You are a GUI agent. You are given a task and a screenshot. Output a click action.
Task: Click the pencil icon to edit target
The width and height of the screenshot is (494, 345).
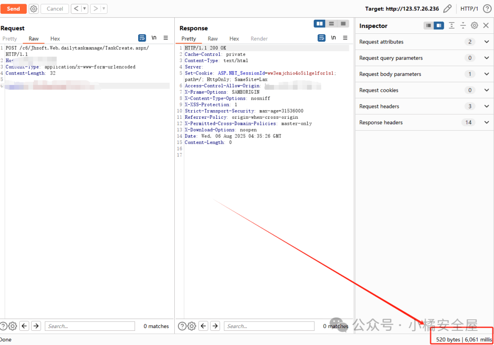(x=448, y=9)
